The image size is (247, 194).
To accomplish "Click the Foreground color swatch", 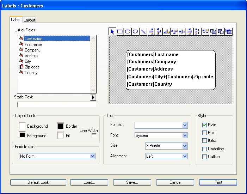I will (22, 135).
